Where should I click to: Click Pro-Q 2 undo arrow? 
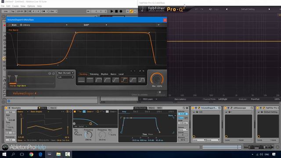pos(196,9)
